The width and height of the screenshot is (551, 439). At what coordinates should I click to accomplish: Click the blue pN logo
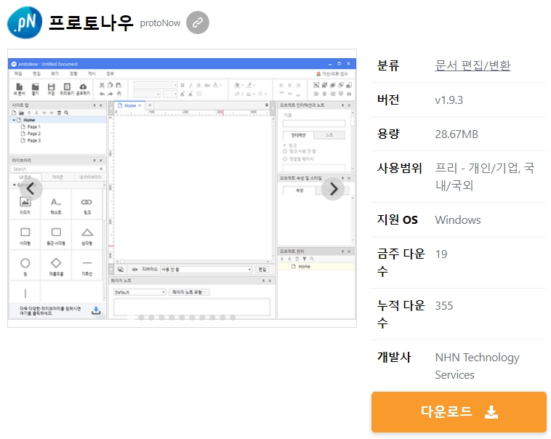pyautogui.click(x=25, y=23)
